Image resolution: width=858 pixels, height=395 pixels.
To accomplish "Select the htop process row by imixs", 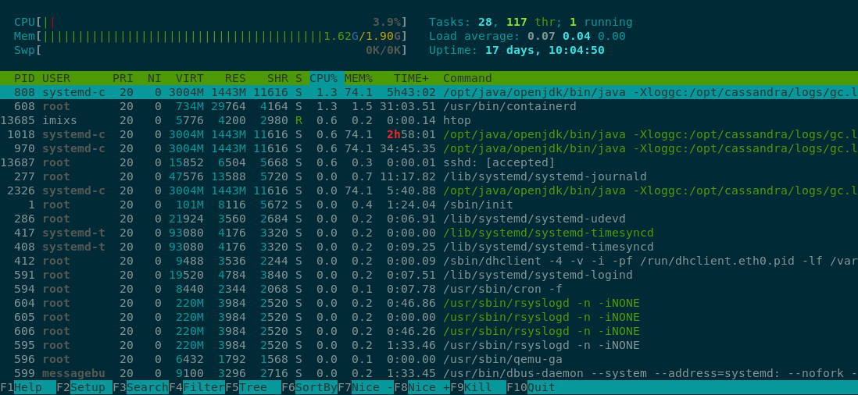I will tap(457, 120).
